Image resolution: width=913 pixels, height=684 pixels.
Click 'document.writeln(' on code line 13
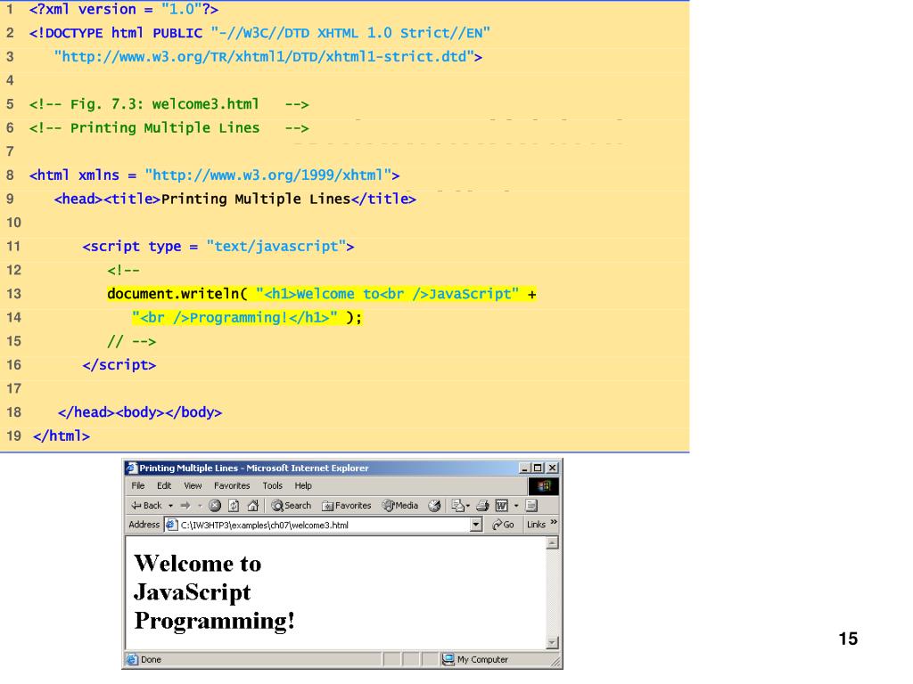coord(177,294)
